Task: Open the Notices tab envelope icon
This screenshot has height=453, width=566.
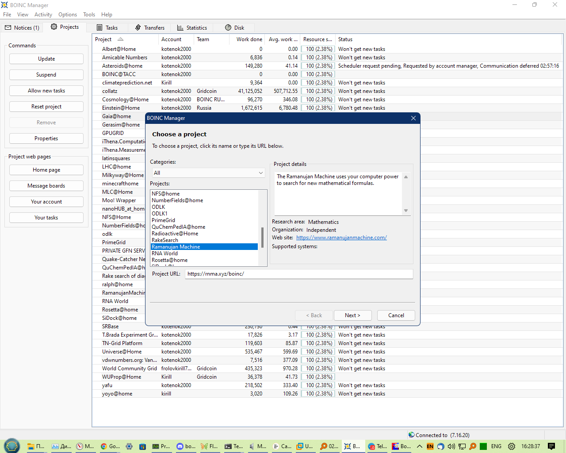Action: (x=8, y=27)
